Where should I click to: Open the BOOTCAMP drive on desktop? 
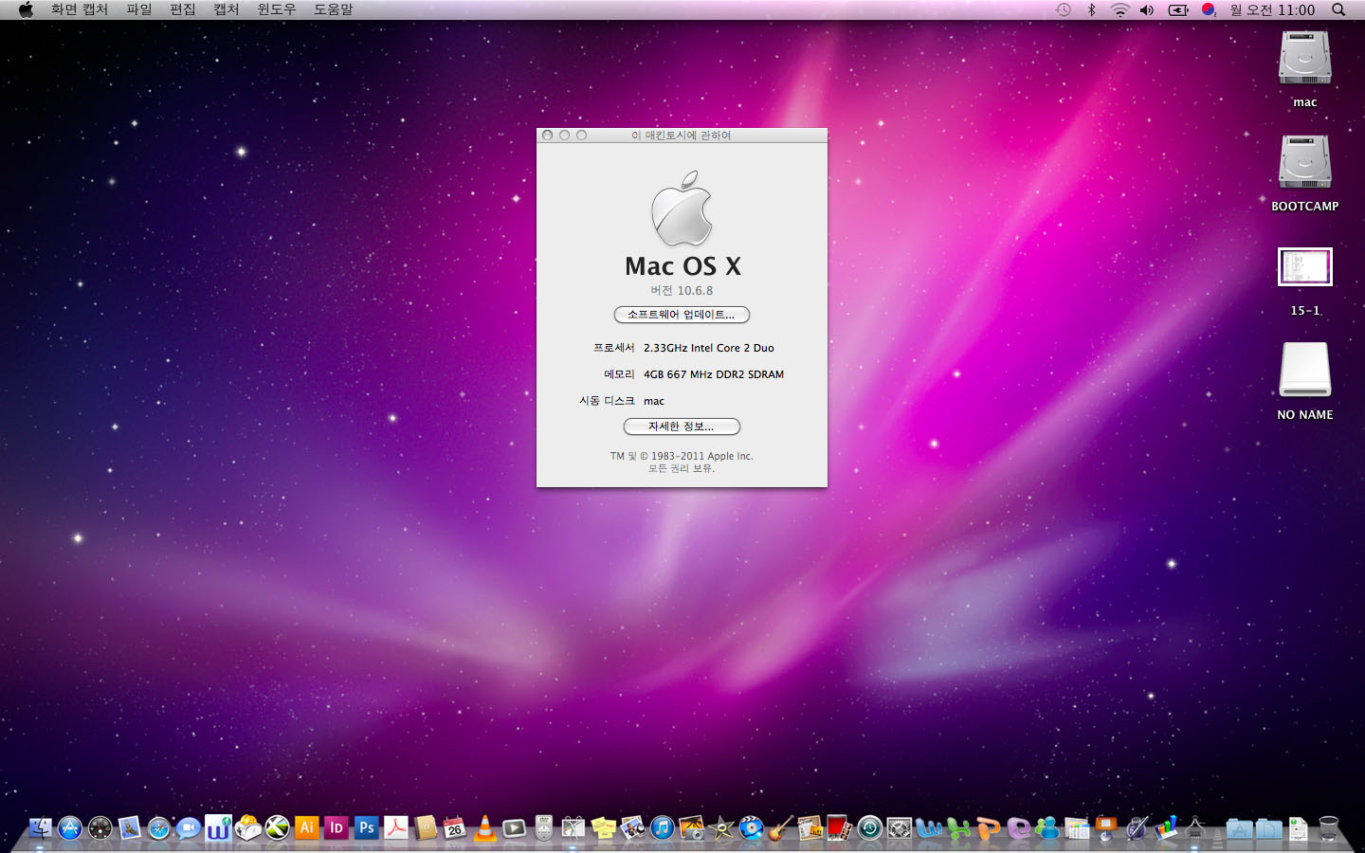coord(1304,163)
